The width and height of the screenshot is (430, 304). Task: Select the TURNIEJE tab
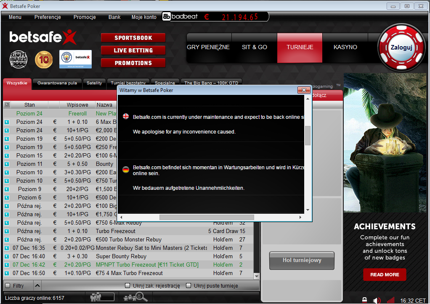coord(300,47)
